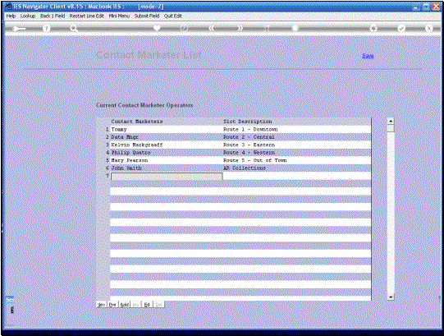The height and width of the screenshot is (336, 444).
Task: Open help via the question mark icon
Action: click(x=47, y=29)
